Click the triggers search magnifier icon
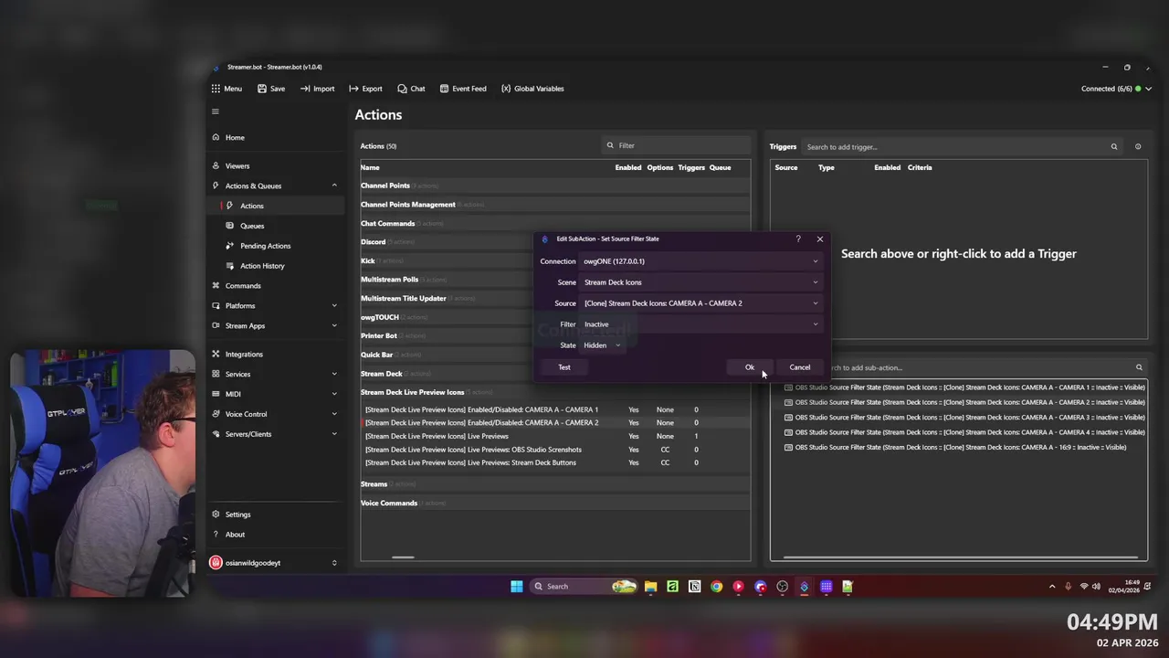The height and width of the screenshot is (658, 1169). 1114,146
